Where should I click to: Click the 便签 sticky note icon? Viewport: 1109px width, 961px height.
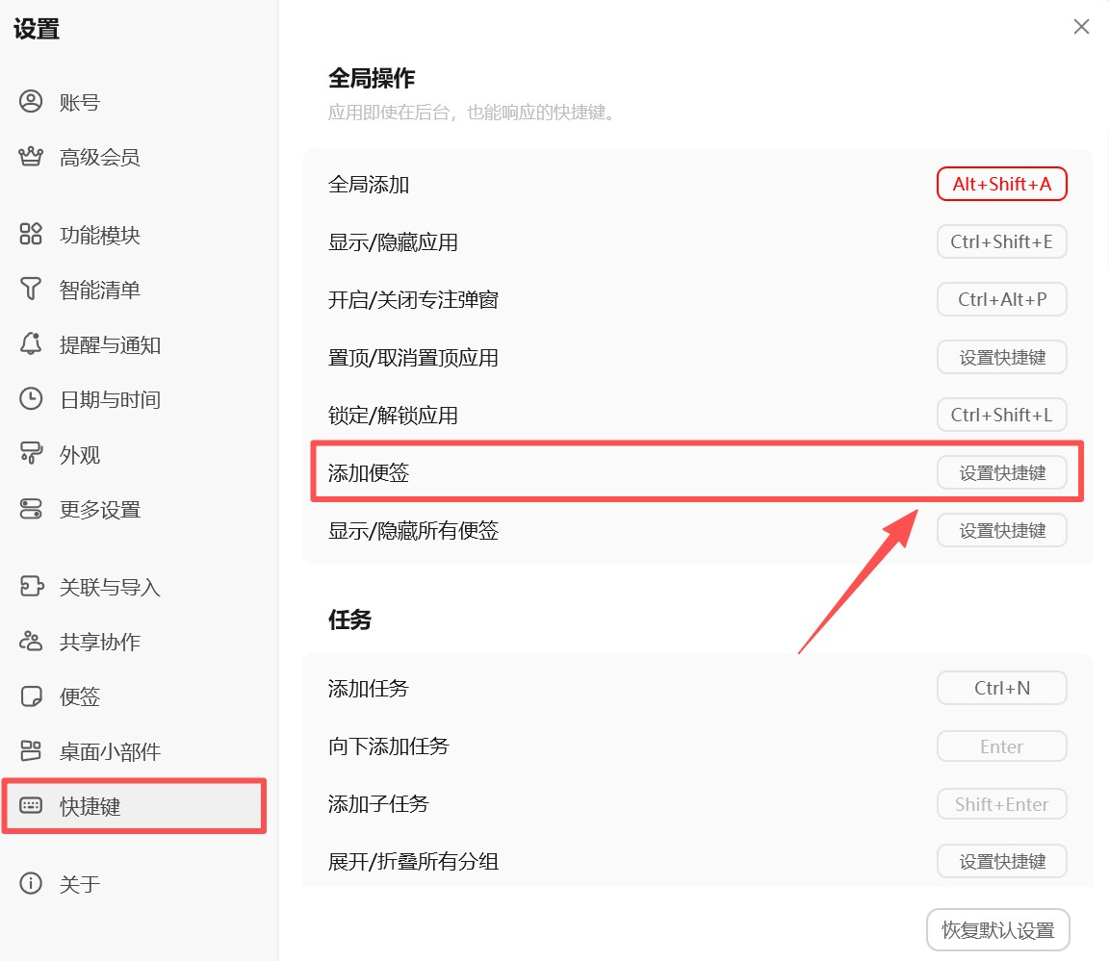tap(28, 696)
